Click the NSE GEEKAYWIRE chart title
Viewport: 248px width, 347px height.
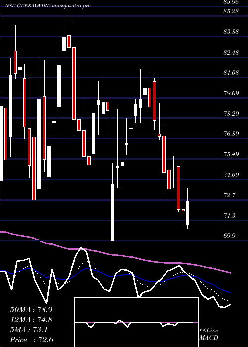(x=48, y=6)
